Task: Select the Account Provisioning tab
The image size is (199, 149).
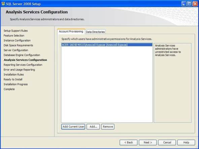Action: click(71, 31)
